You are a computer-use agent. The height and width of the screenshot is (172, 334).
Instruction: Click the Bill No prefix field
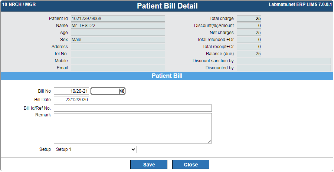[71, 91]
